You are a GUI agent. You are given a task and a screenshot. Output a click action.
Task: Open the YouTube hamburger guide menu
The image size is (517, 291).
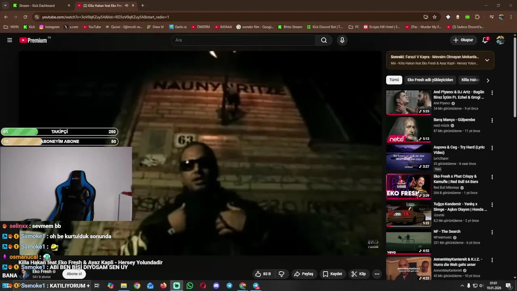[10, 40]
